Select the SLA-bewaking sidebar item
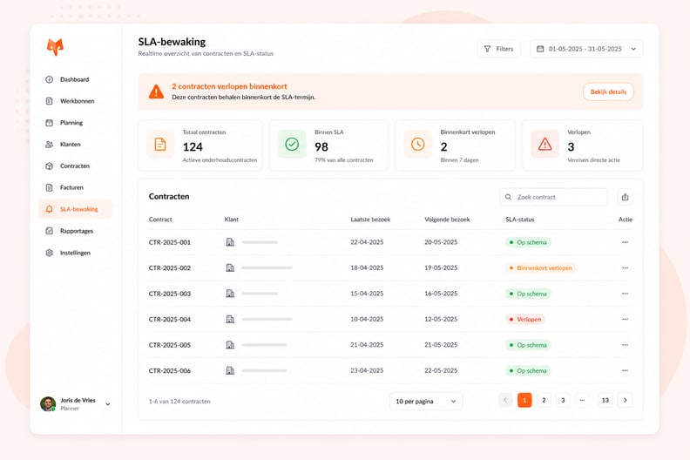The image size is (690, 460). pos(75,209)
